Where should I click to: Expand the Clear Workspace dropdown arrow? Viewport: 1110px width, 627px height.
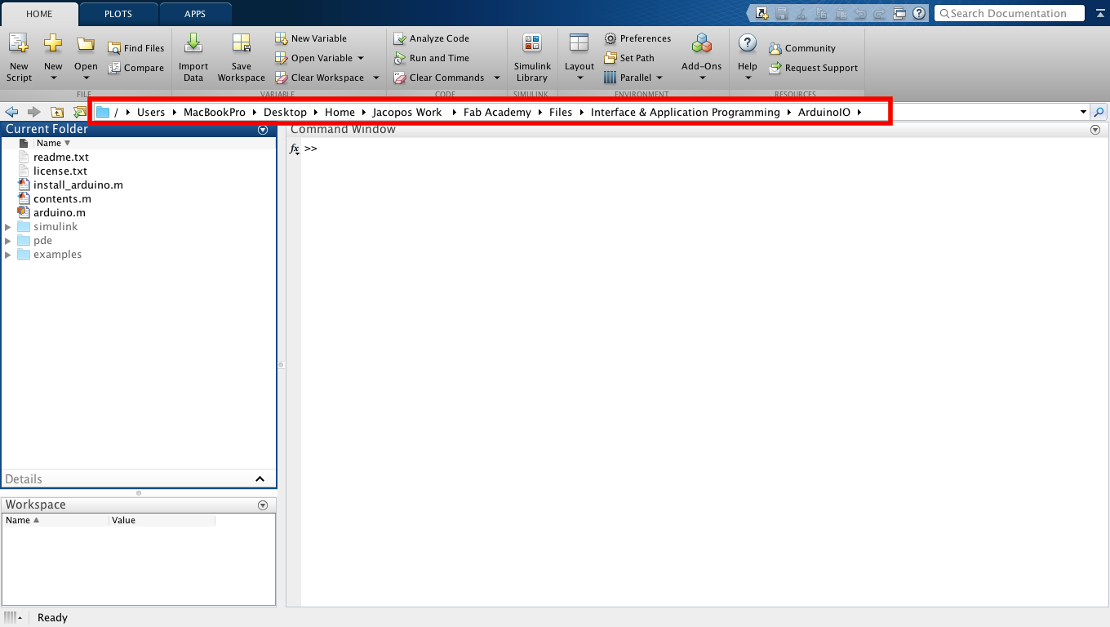tap(376, 78)
